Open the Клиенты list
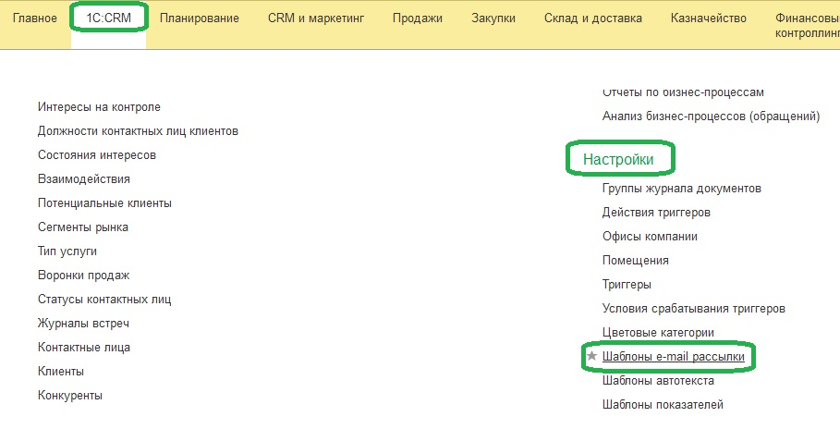The image size is (840, 429). [61, 372]
